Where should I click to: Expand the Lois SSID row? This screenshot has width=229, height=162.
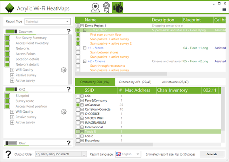[x=82, y=96]
